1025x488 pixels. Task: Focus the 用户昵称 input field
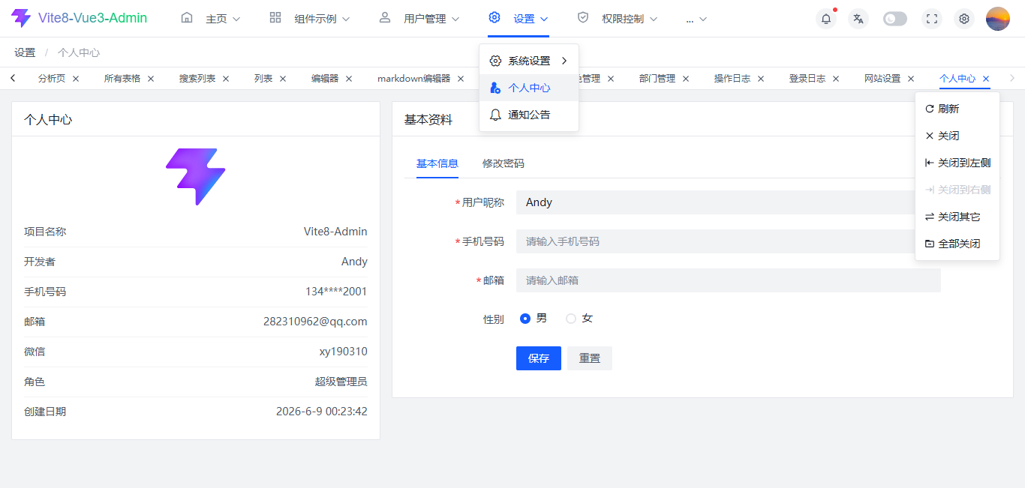728,202
